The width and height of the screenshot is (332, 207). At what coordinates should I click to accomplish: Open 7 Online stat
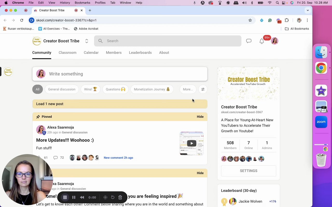(x=248, y=145)
